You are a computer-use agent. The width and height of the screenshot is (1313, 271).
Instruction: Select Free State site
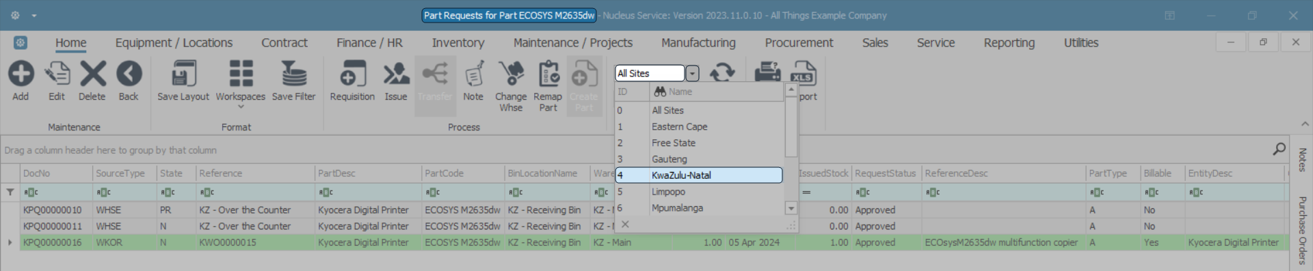[x=699, y=143]
